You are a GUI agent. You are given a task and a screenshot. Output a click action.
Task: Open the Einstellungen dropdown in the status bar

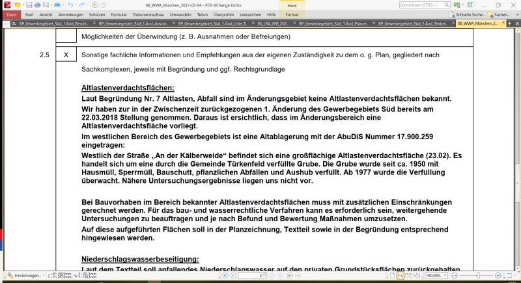(x=26, y=275)
